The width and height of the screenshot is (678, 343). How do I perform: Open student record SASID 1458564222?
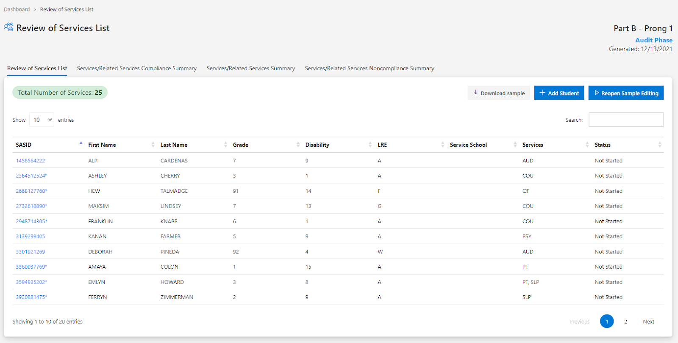(31, 161)
